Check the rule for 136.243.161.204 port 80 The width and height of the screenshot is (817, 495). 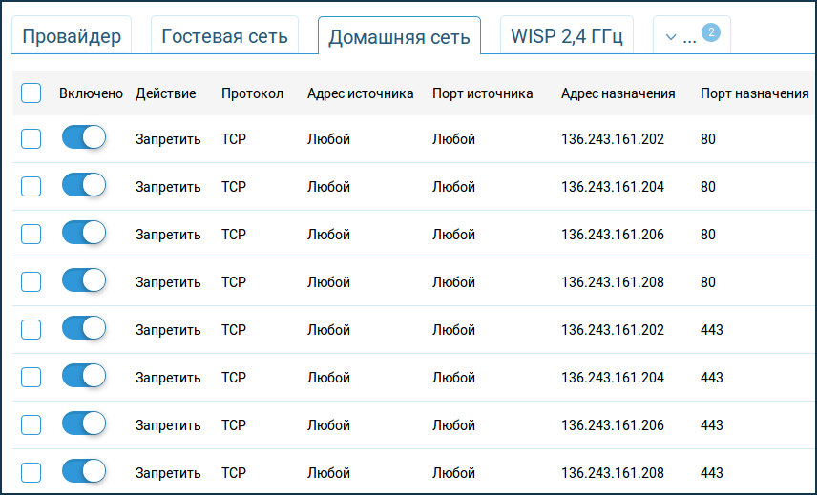pyautogui.click(x=31, y=186)
